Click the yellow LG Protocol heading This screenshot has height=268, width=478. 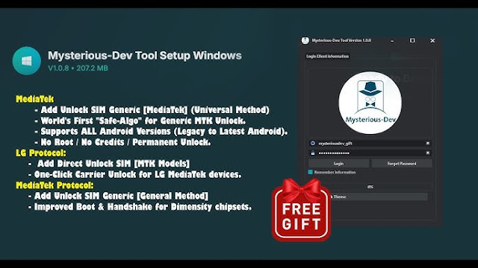41,153
